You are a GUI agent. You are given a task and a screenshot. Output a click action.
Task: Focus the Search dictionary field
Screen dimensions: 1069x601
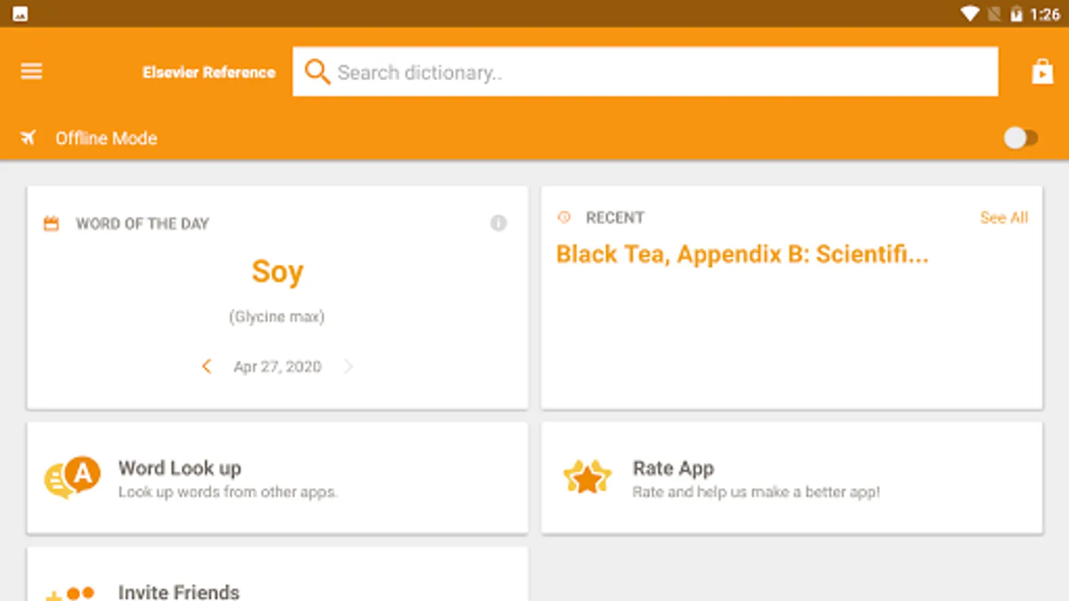645,71
